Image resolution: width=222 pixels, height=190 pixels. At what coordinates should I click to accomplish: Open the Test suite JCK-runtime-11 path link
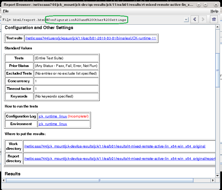point(91,38)
